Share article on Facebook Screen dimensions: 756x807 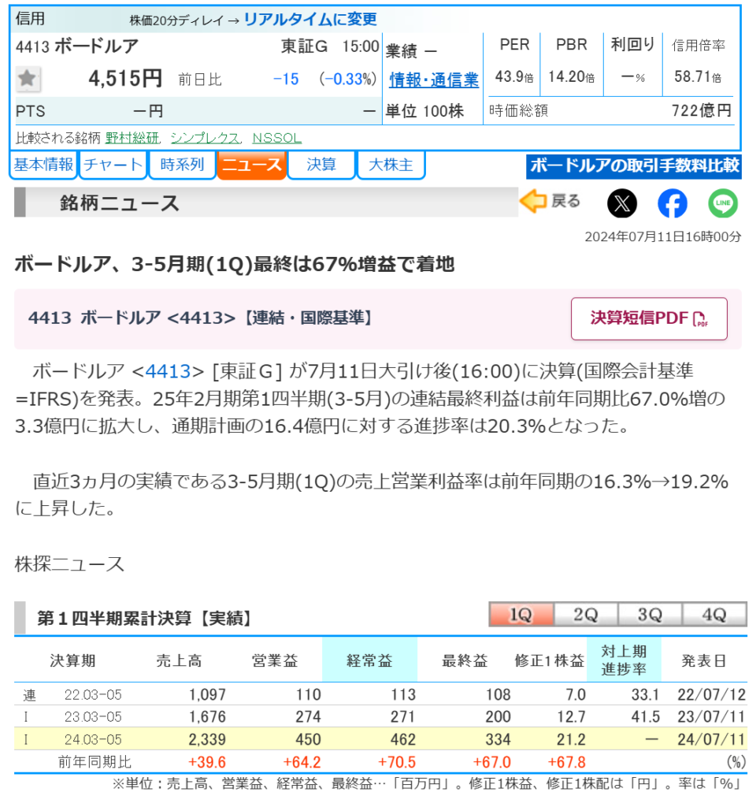(x=672, y=204)
